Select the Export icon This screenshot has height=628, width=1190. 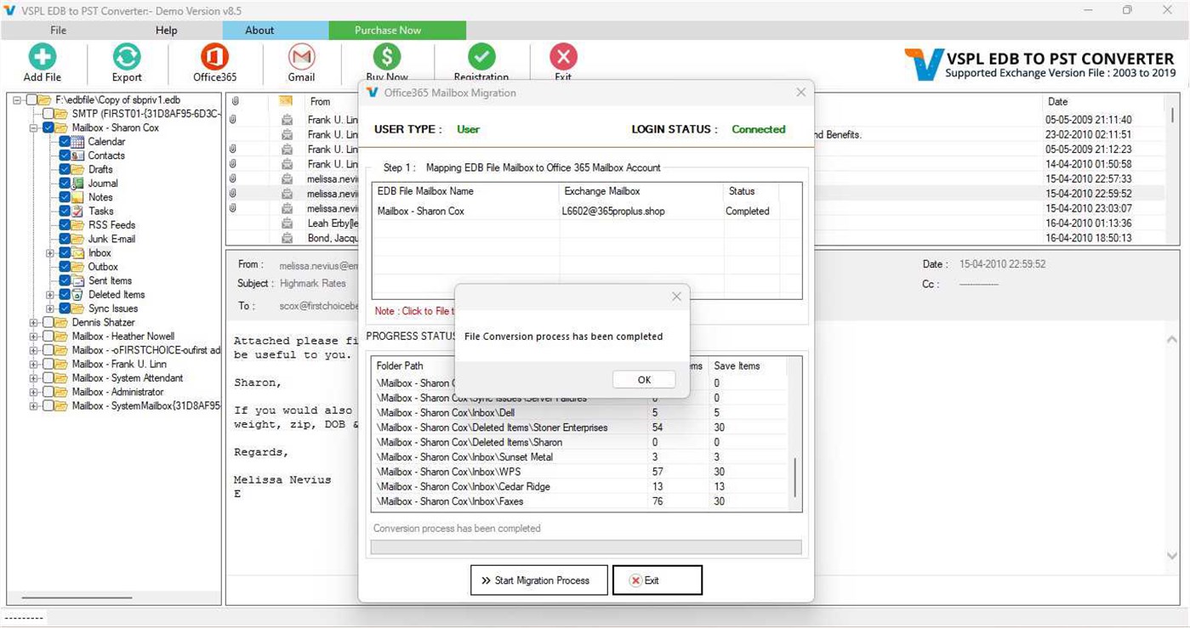pos(126,59)
